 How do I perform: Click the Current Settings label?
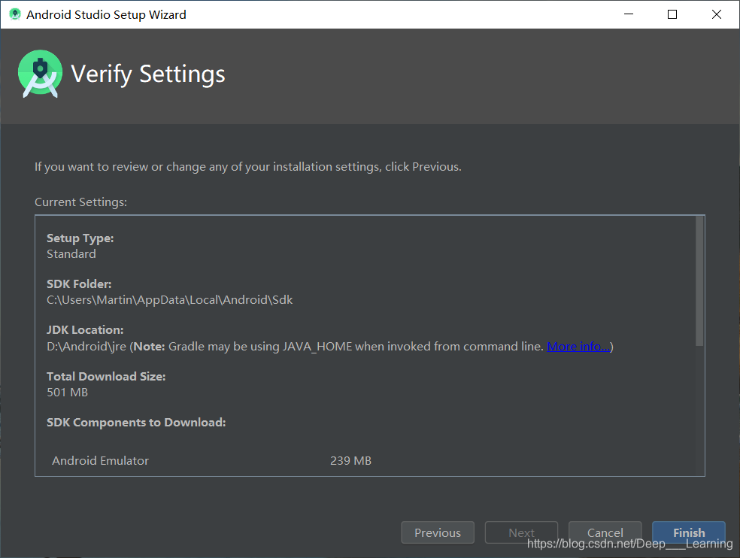pyautogui.click(x=80, y=202)
